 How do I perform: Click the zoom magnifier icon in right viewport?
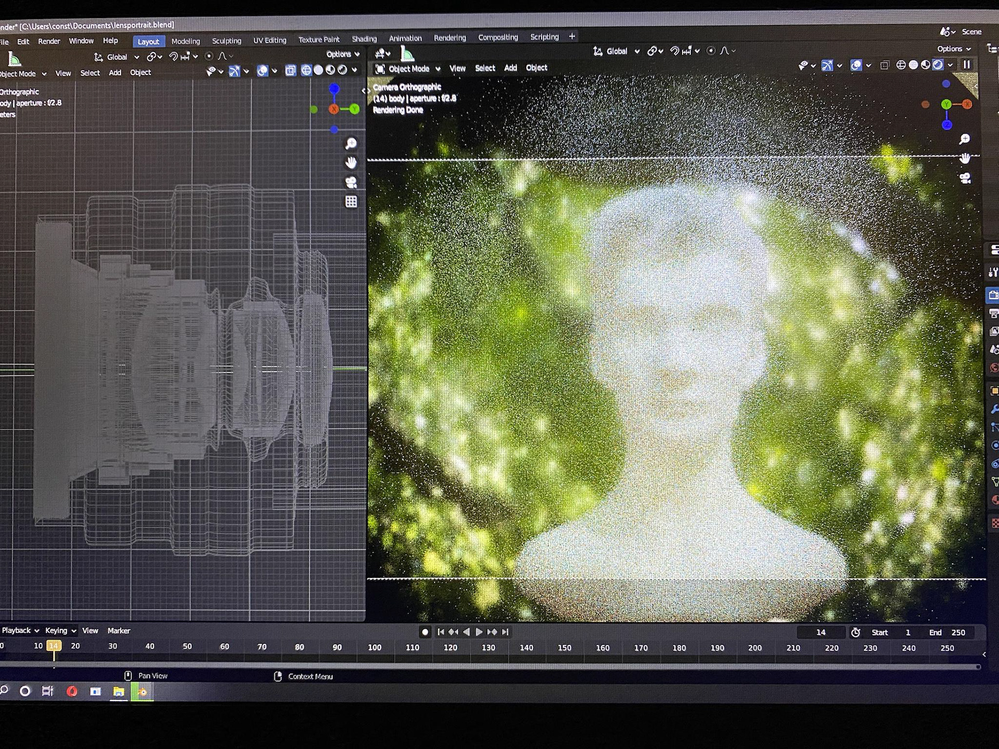[965, 139]
